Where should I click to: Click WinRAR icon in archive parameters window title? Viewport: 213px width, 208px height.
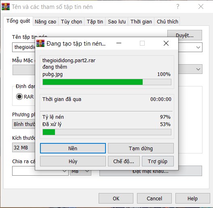pyautogui.click(x=6, y=6)
